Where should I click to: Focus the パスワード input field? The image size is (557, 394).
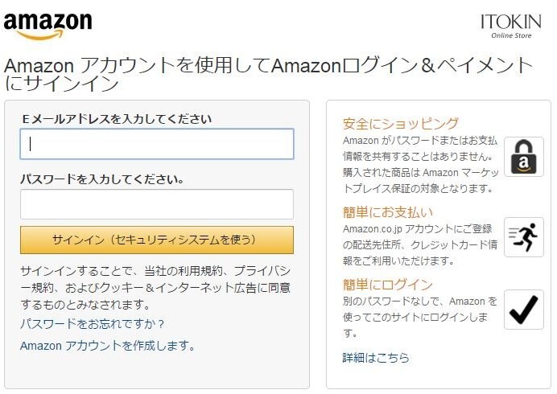coord(157,204)
